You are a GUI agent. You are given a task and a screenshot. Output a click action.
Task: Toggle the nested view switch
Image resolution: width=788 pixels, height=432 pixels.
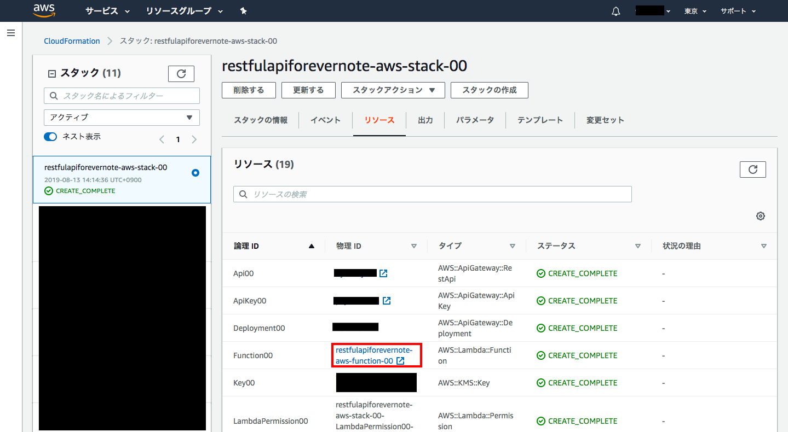pyautogui.click(x=50, y=137)
